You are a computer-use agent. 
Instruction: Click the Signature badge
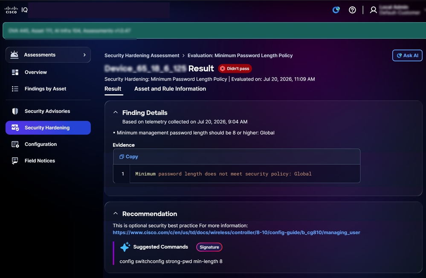click(209, 247)
